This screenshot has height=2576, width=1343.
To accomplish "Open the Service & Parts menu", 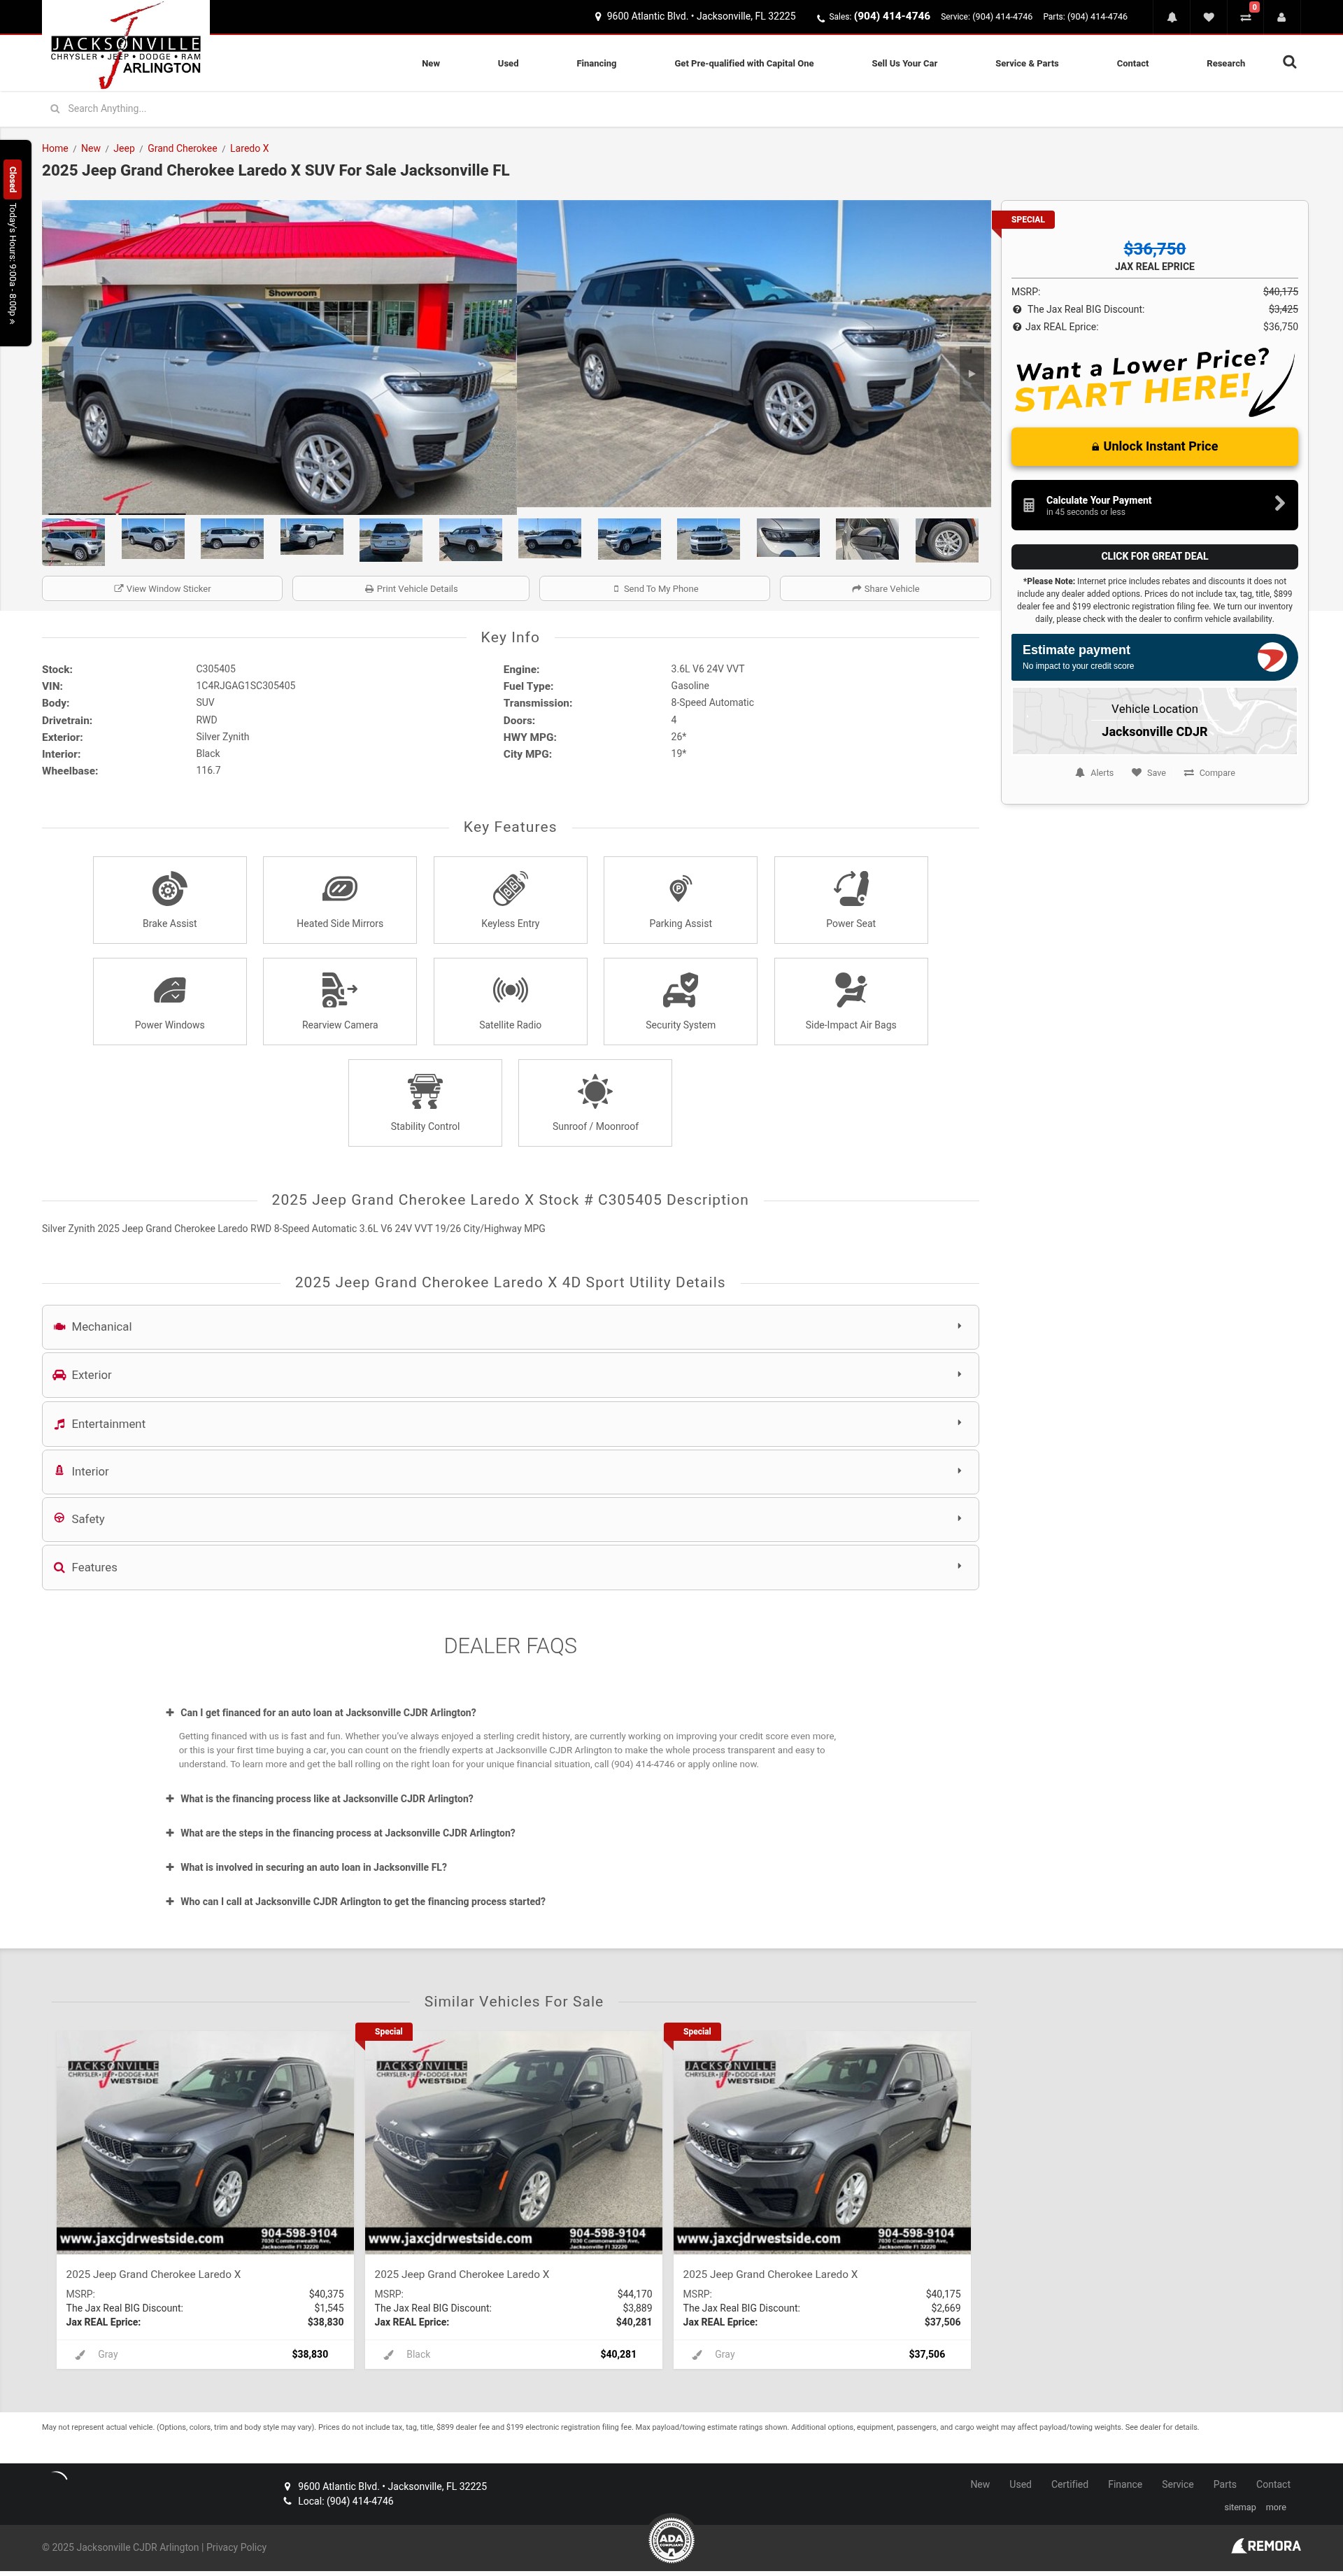I will [1027, 63].
